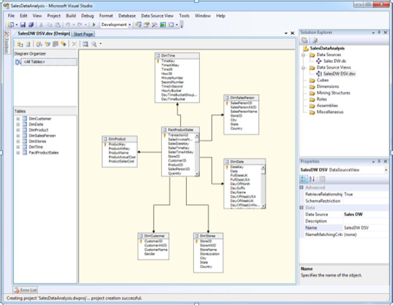The image size is (393, 305).
Task: Sort properties alphabetically with the A-Z icon
Action: click(x=312, y=179)
